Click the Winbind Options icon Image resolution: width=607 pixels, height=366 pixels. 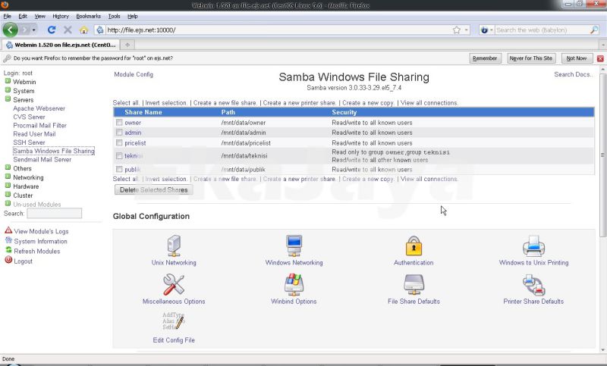pos(294,285)
